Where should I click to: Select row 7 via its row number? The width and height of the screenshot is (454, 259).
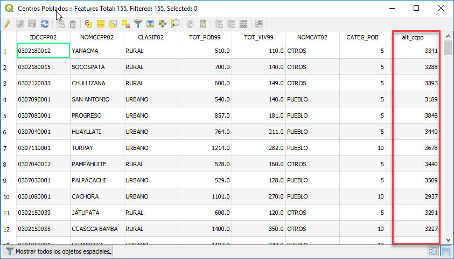pos(5,148)
